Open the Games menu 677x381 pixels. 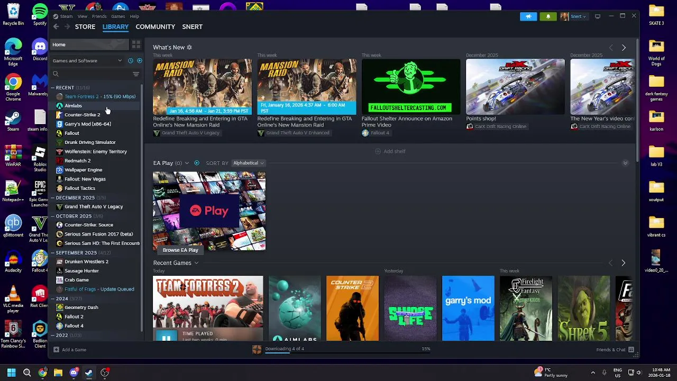tap(118, 16)
